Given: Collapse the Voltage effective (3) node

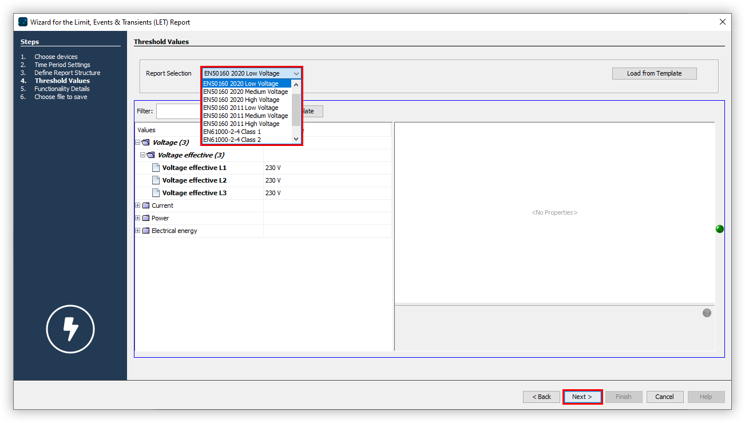Looking at the screenshot, I should point(143,155).
